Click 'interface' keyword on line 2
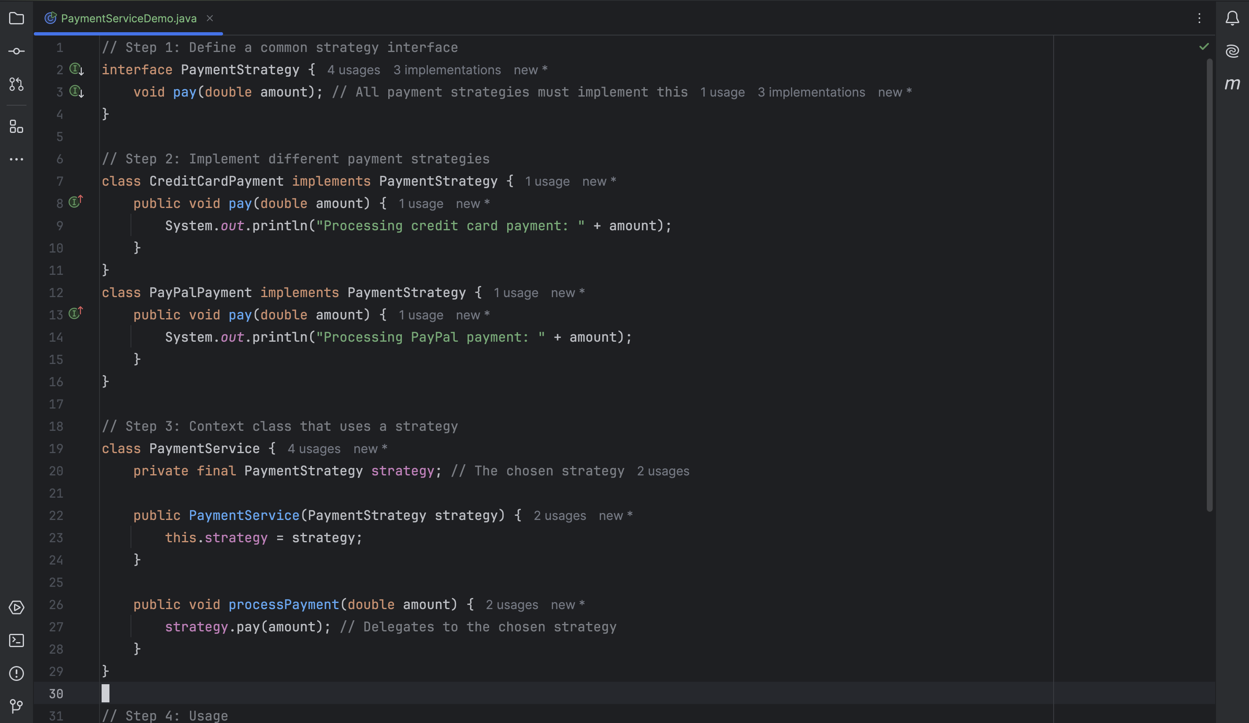The image size is (1249, 723). [x=137, y=70]
